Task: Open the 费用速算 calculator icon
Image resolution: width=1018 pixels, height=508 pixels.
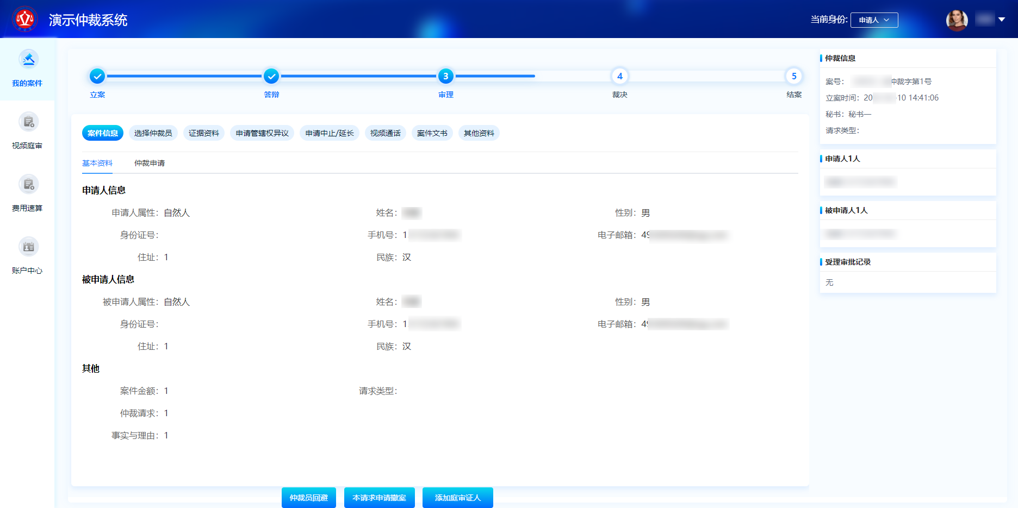Action: [28, 184]
